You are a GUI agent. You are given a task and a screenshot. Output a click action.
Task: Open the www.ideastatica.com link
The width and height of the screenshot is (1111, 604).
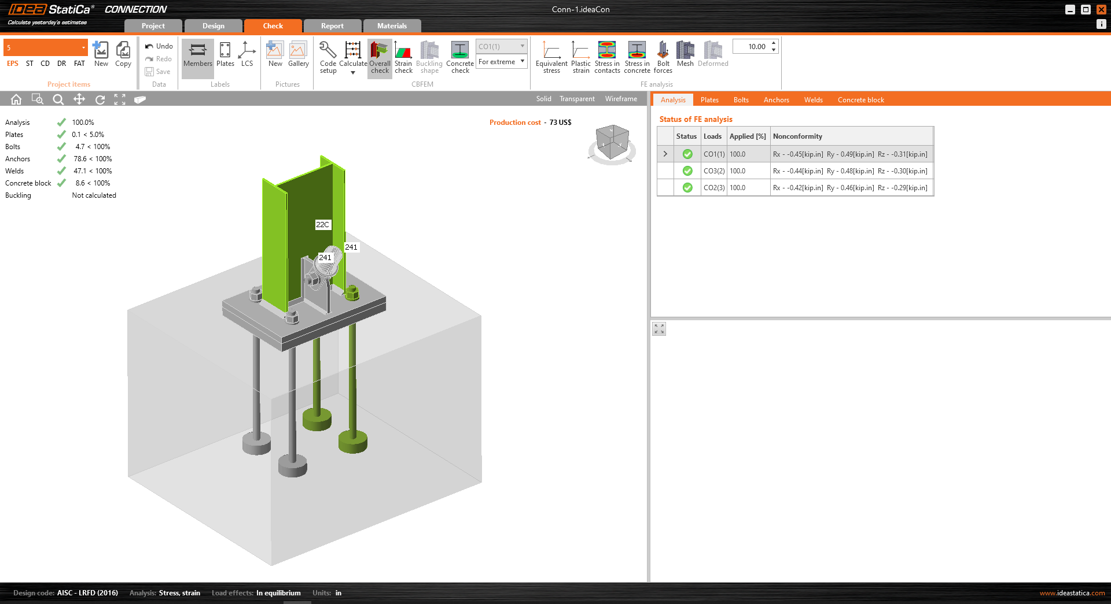[1072, 593]
